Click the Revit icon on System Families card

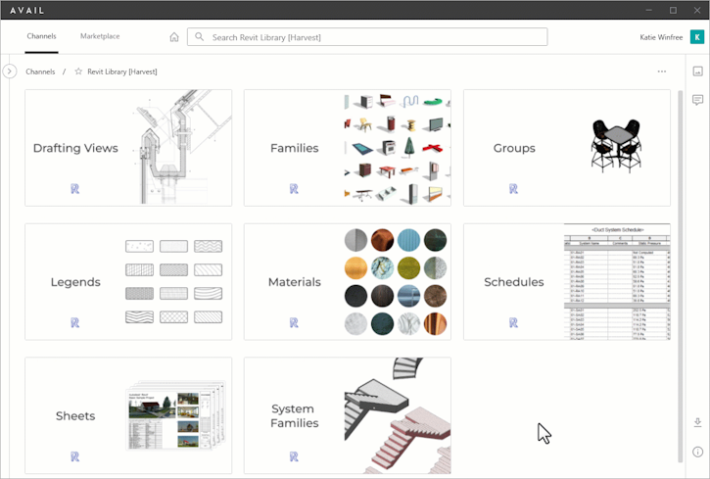[295, 456]
